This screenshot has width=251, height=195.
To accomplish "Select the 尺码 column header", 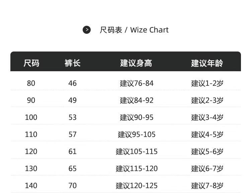I will 31,63.
